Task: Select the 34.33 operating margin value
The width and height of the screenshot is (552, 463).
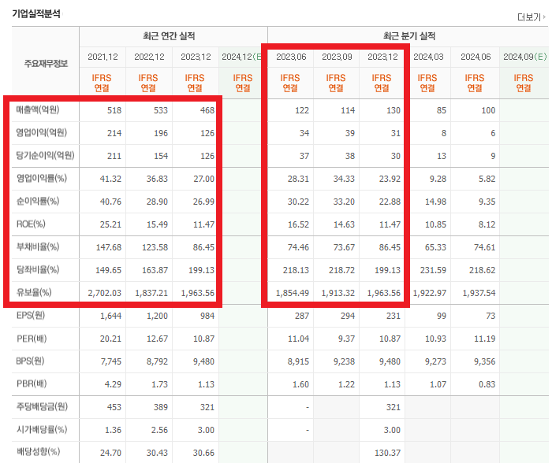Action: tap(344, 179)
